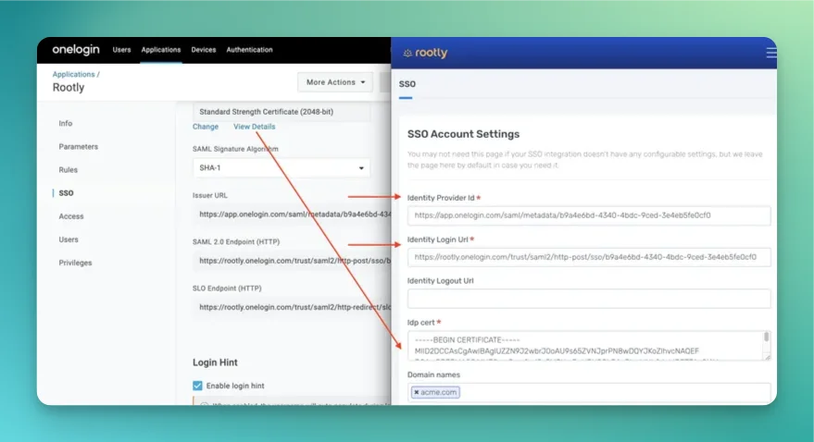Expand SAML Signature Algorithm SHA-1 dropdown

coord(282,168)
